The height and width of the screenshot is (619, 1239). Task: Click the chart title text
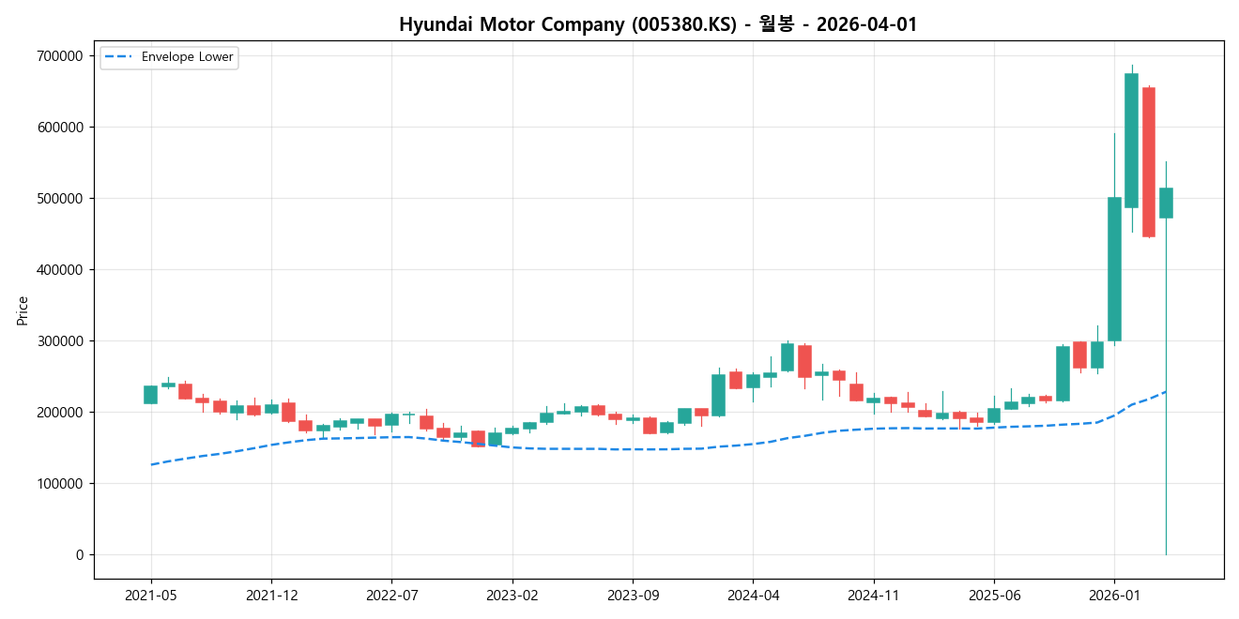click(x=657, y=23)
